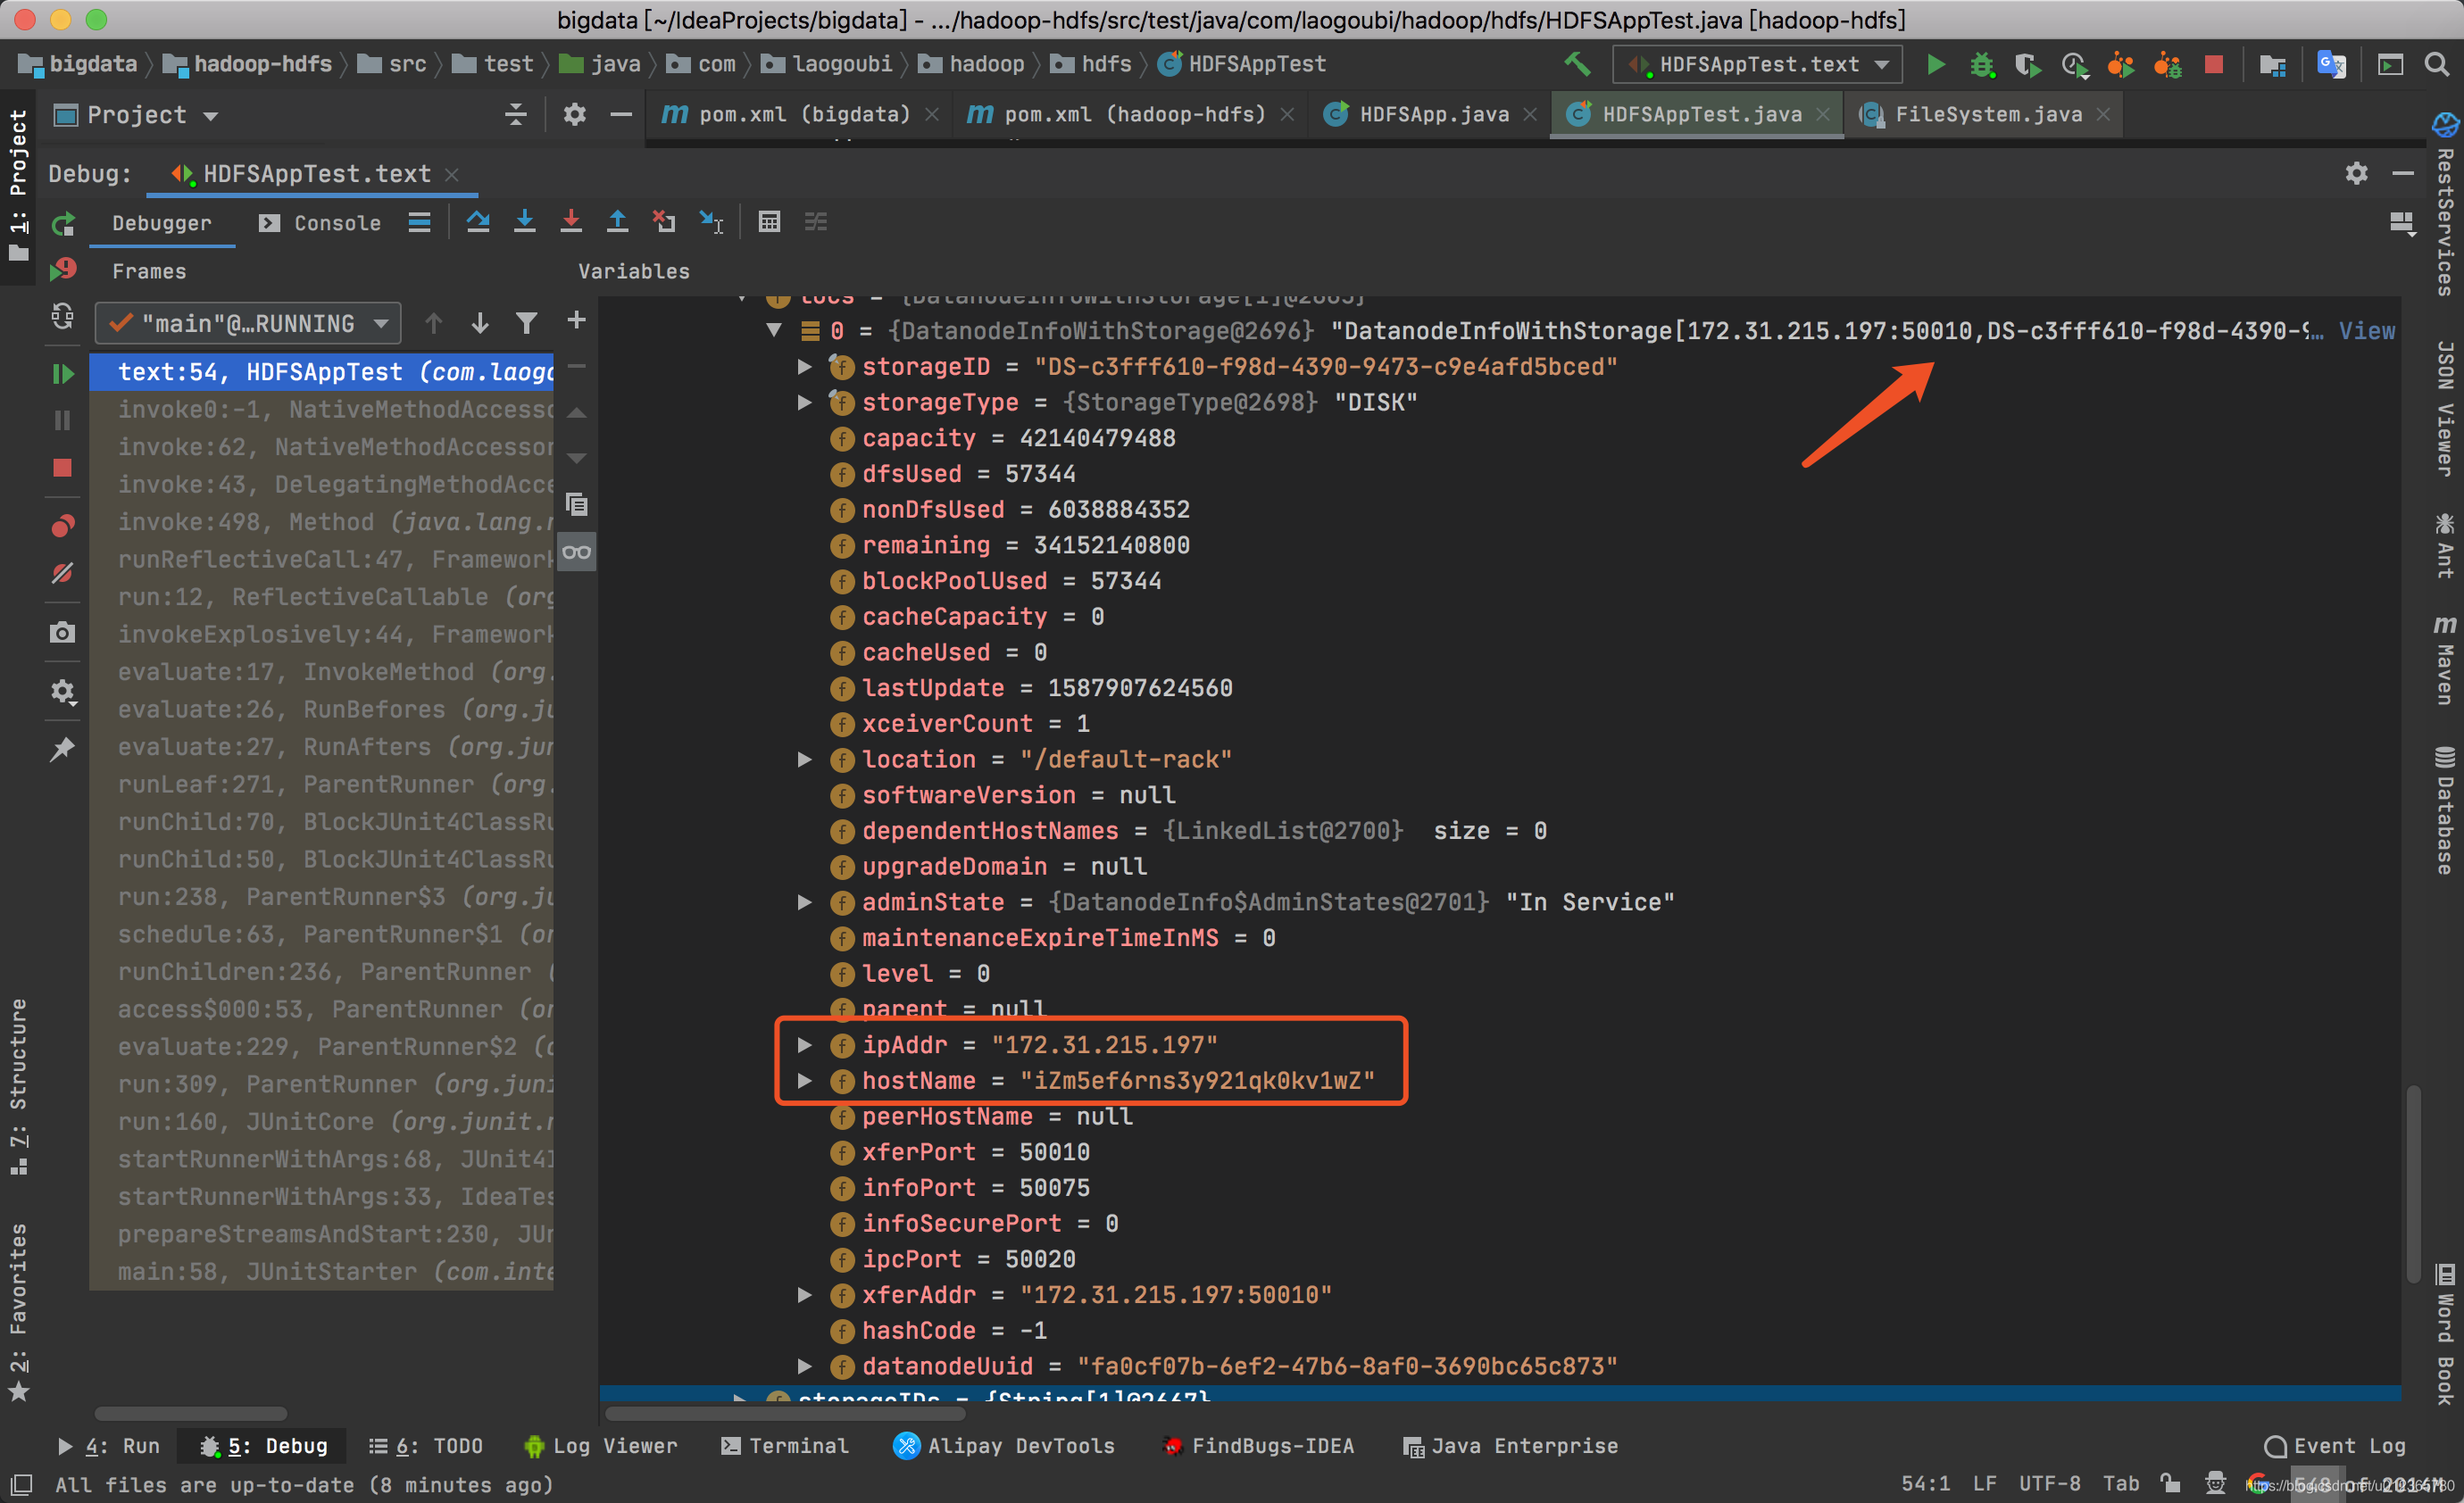The image size is (2464, 1503).
Task: Close the HDFSAppTest.text debug tab
Action: [452, 174]
